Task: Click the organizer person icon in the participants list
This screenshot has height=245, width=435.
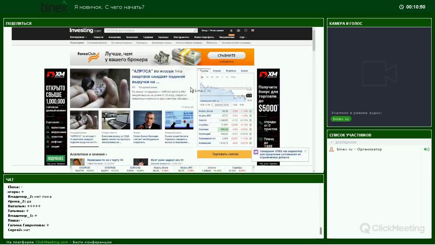Action: (x=332, y=149)
